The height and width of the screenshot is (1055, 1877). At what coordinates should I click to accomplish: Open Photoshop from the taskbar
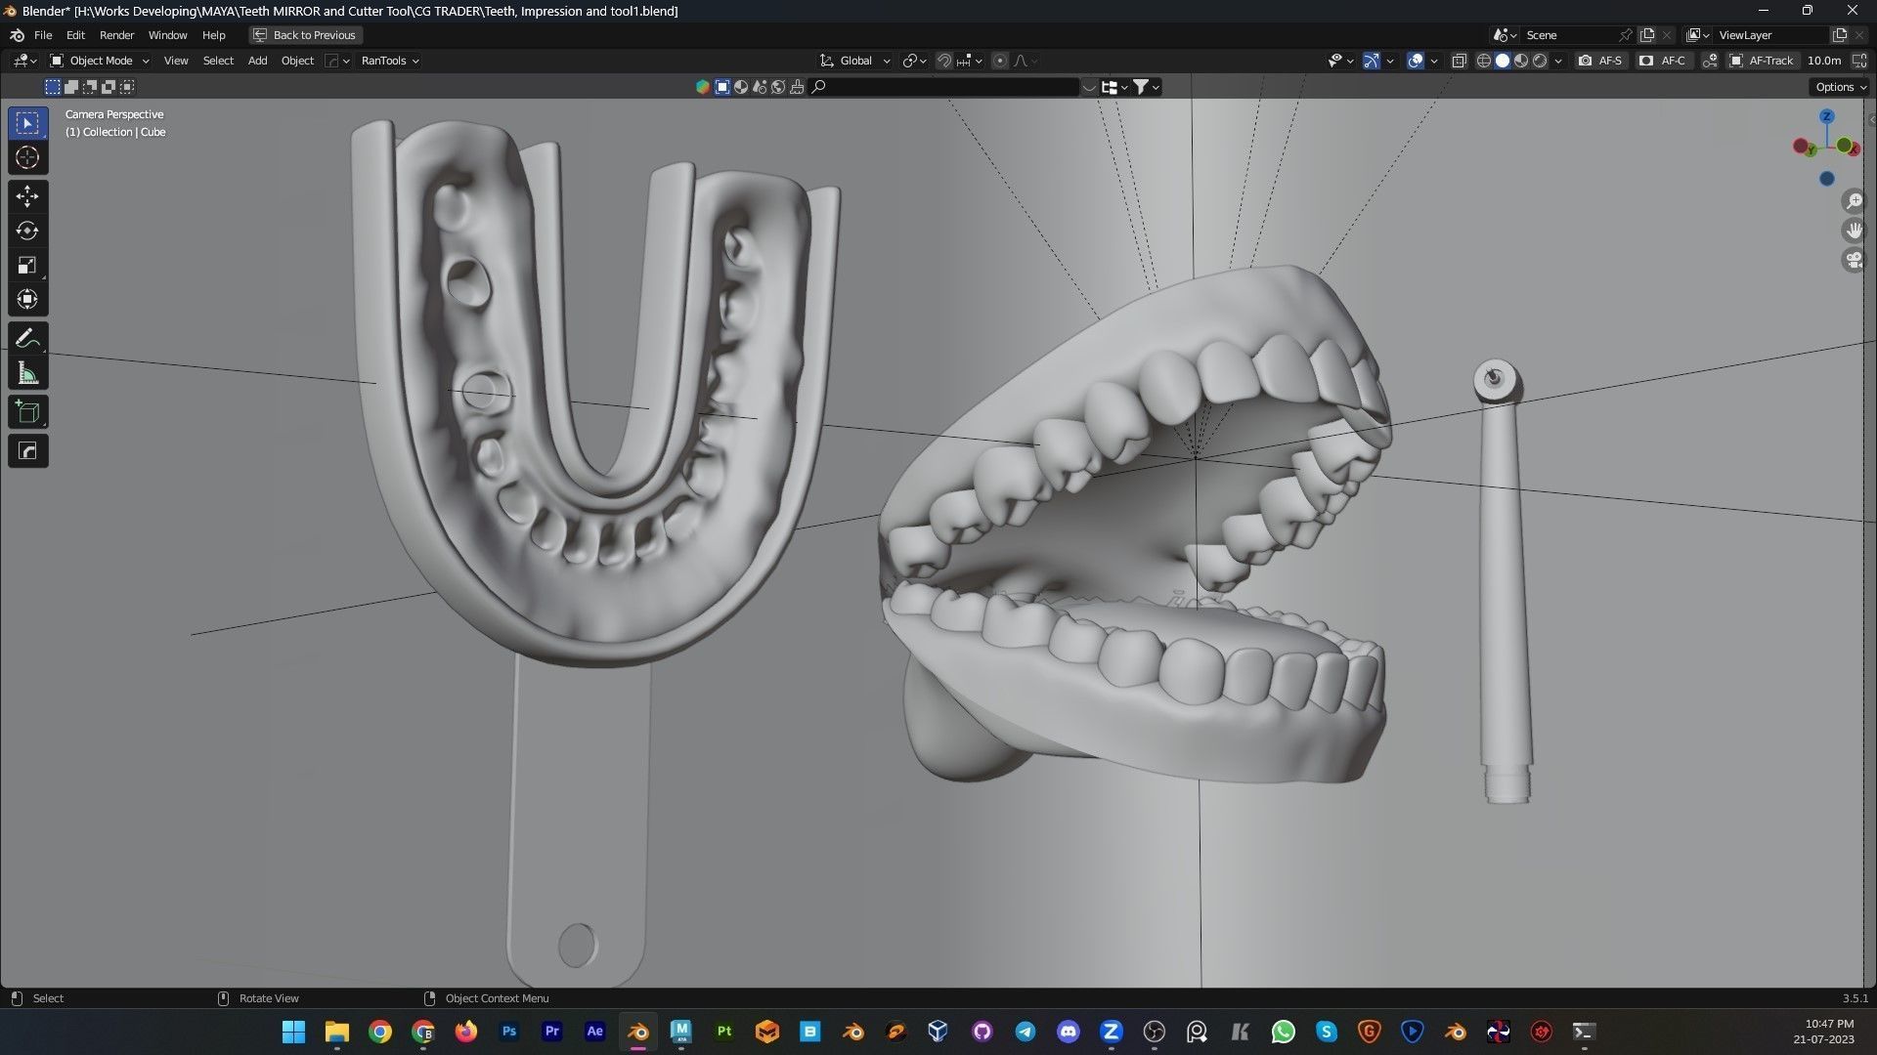508,1032
